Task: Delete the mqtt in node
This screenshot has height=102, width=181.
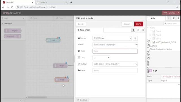Action: [81, 24]
